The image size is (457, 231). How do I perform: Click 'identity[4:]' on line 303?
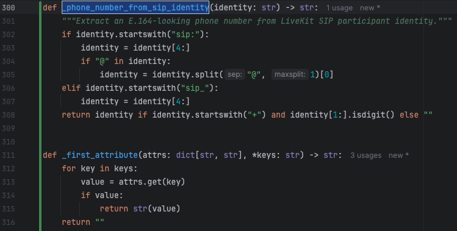[x=162, y=48]
